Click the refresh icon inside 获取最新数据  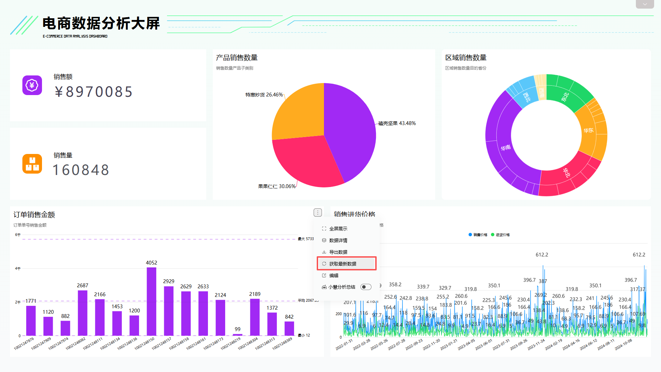[324, 263]
